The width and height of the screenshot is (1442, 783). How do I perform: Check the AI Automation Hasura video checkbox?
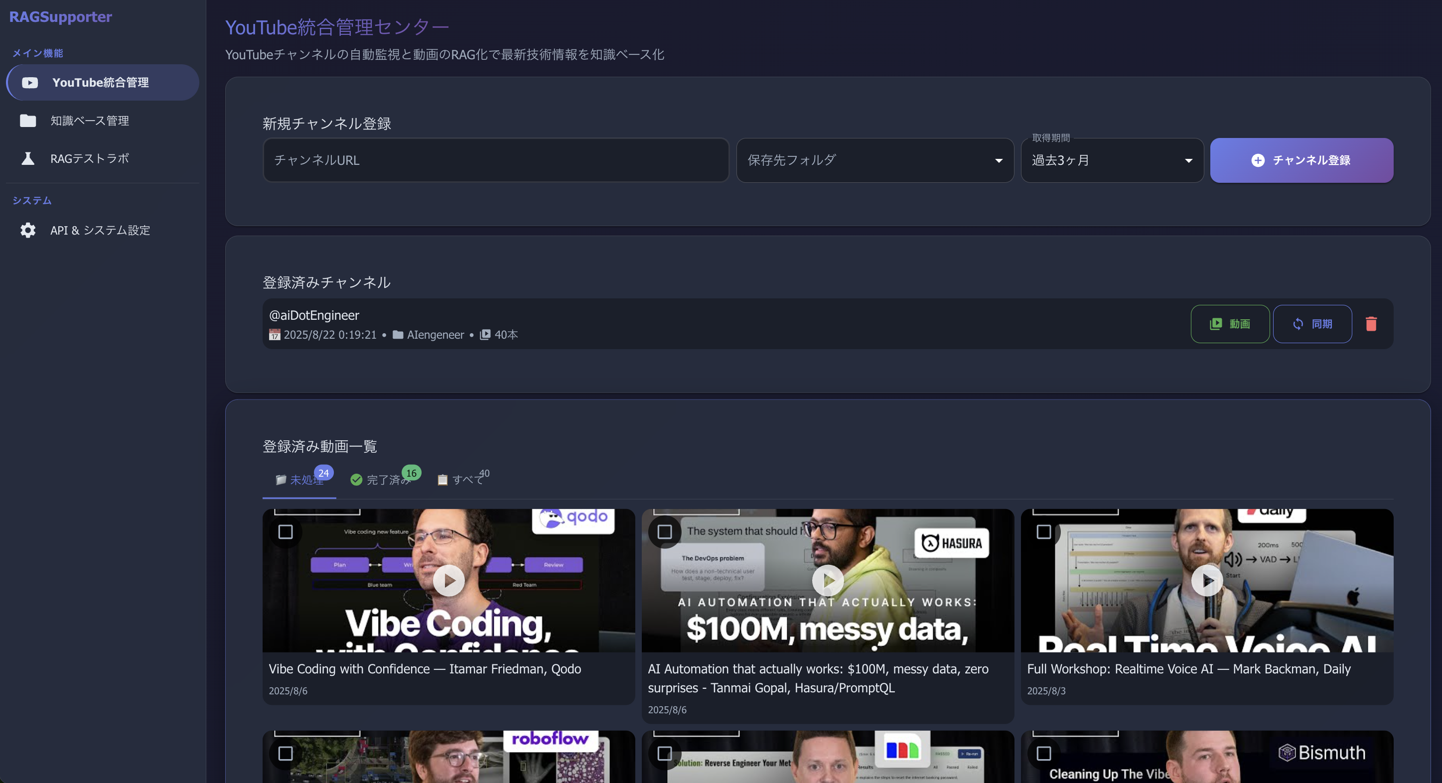coord(665,531)
